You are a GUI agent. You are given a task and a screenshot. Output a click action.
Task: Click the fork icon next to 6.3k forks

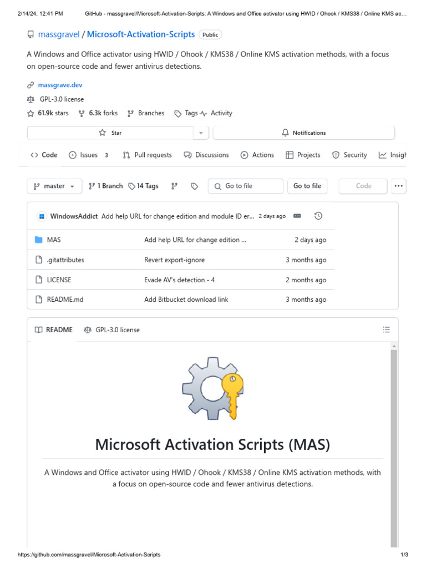[x=82, y=113]
